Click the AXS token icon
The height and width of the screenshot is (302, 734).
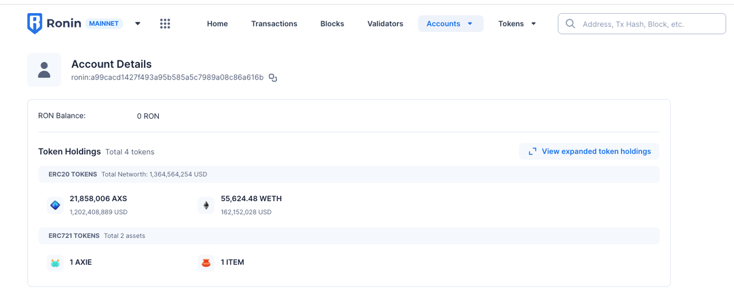click(x=55, y=205)
